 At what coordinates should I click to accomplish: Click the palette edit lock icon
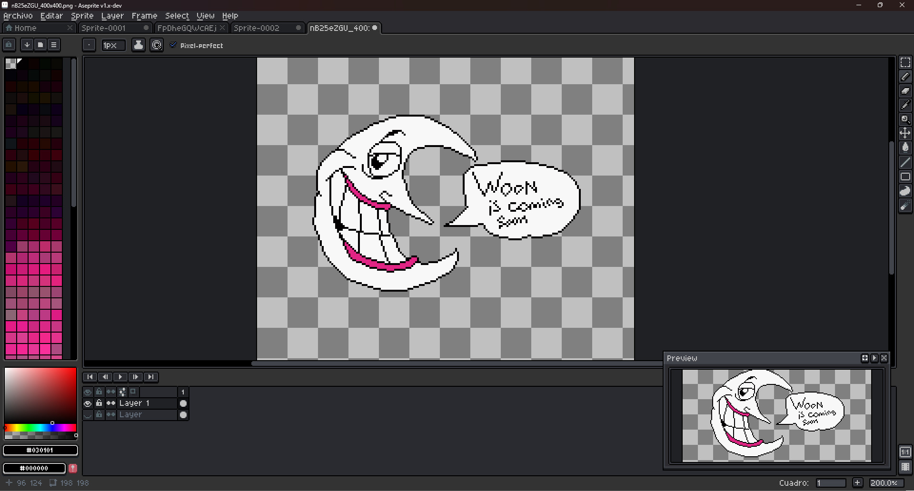(x=9, y=45)
